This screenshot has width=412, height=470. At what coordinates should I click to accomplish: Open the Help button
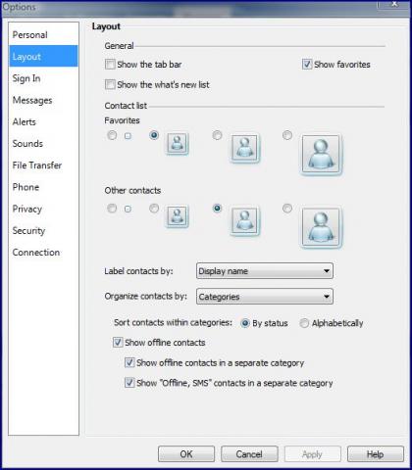pos(376,454)
